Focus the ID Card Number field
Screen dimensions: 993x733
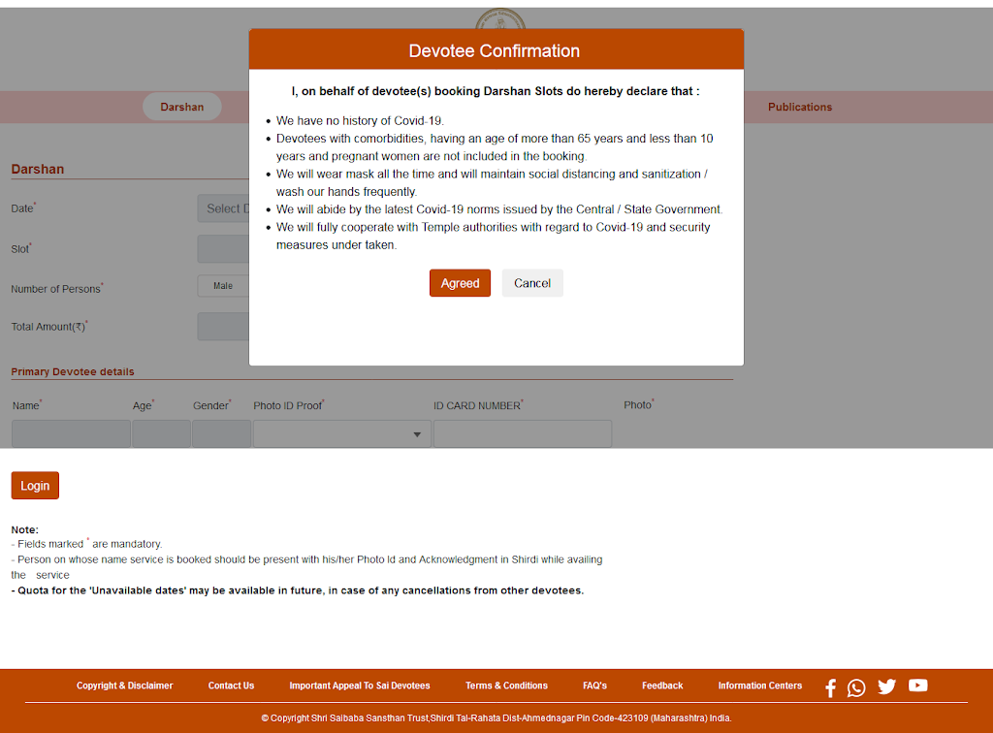tap(522, 434)
